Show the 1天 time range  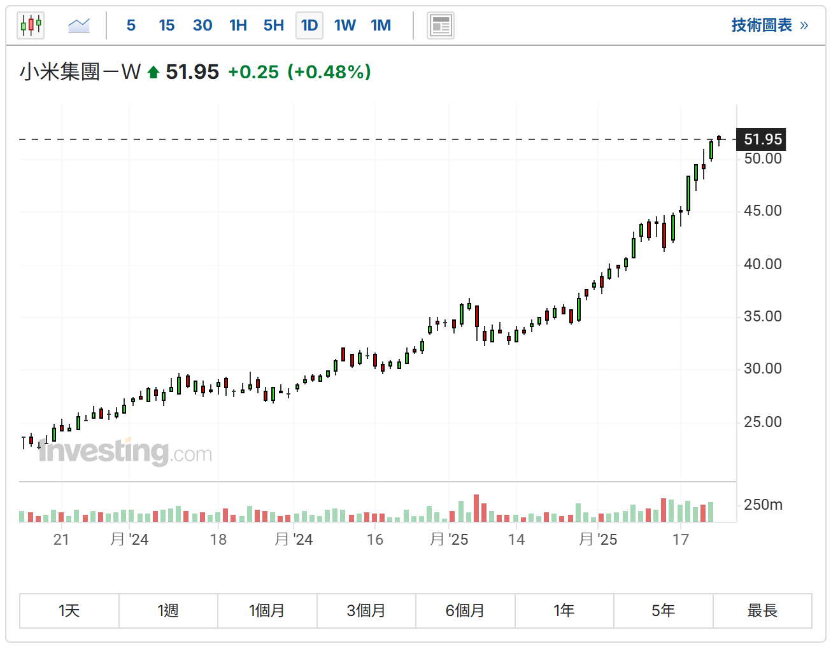pyautogui.click(x=69, y=611)
